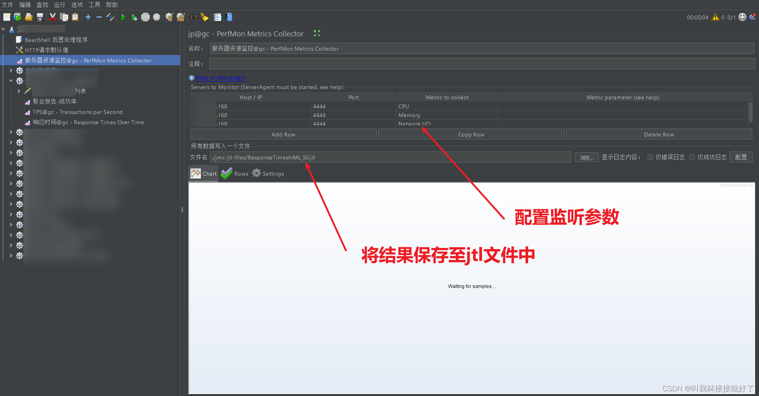Open the Plugins Manager feather icon
Image resolution: width=759 pixels, height=396 pixels.
(753, 17)
